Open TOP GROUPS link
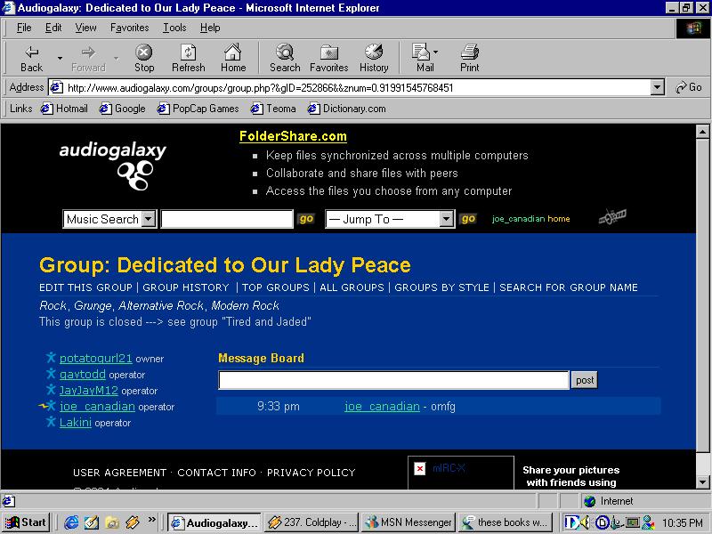This screenshot has height=534, width=712. [276, 287]
